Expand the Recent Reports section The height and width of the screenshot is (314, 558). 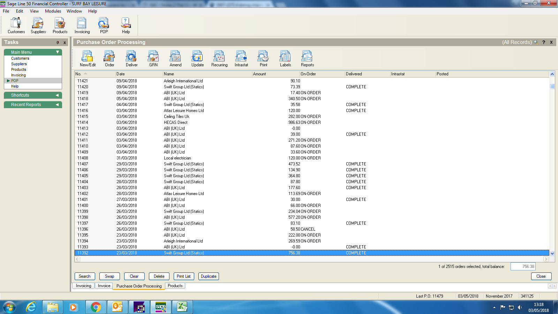point(57,105)
